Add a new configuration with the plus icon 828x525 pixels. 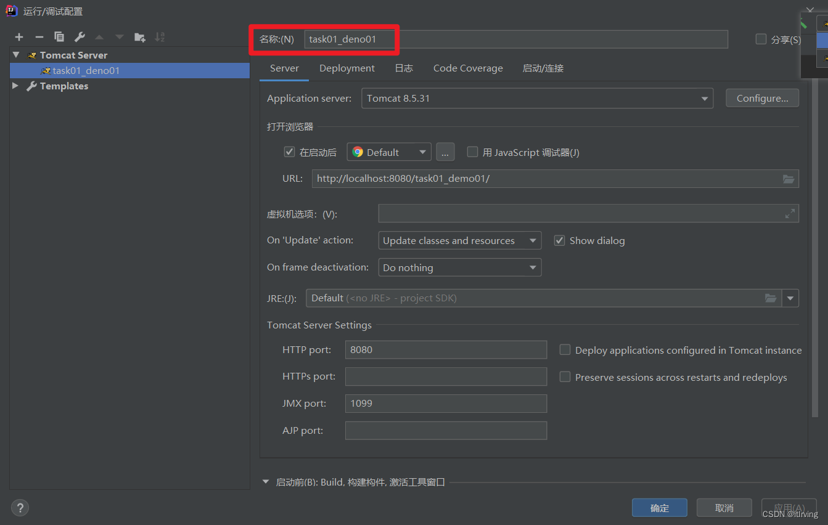19,37
